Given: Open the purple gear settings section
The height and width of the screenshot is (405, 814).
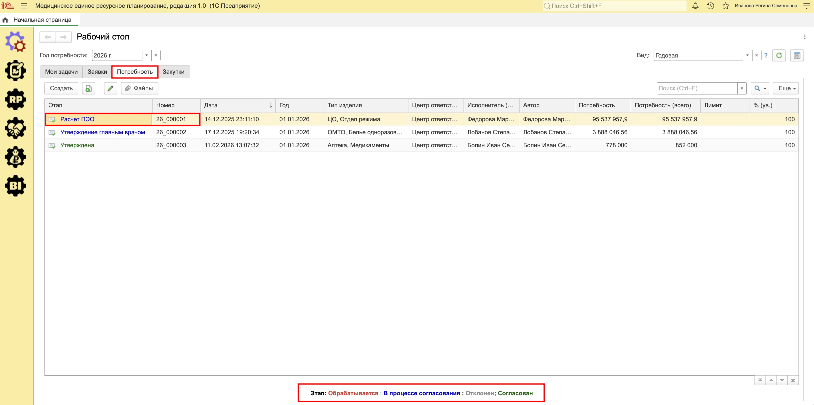Looking at the screenshot, I should point(15,41).
